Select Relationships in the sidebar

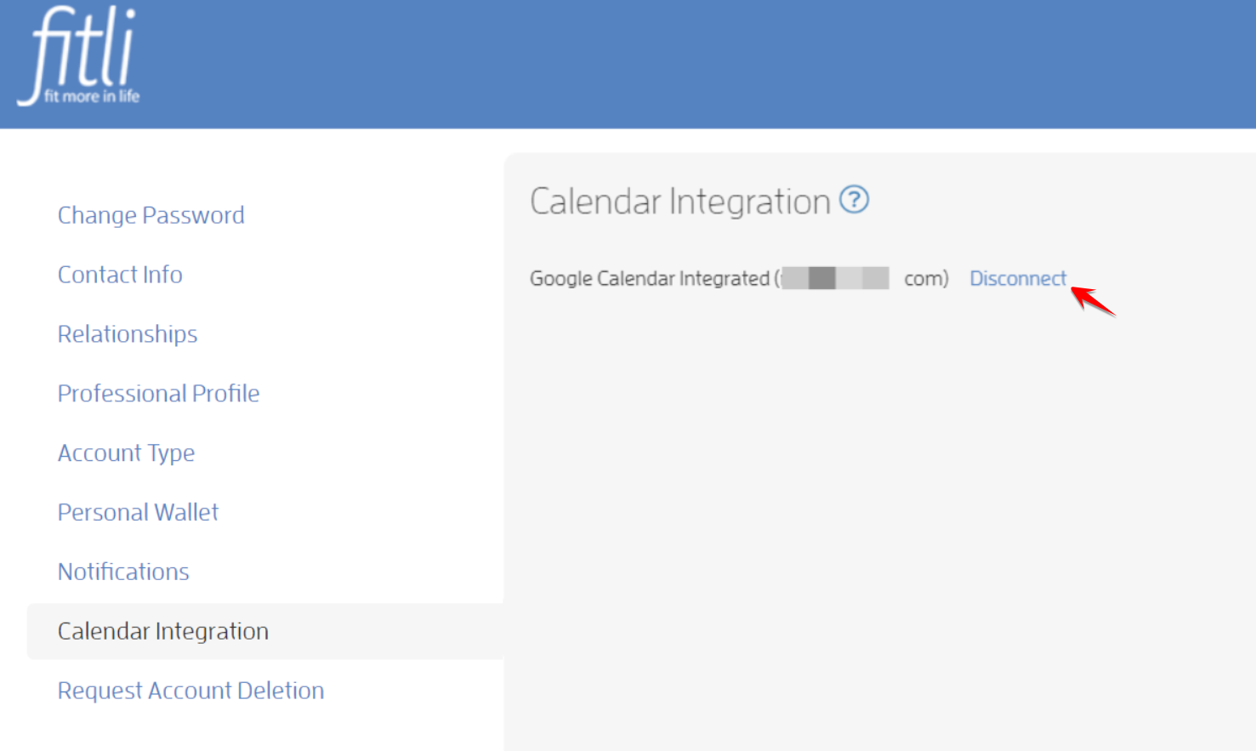coord(128,334)
